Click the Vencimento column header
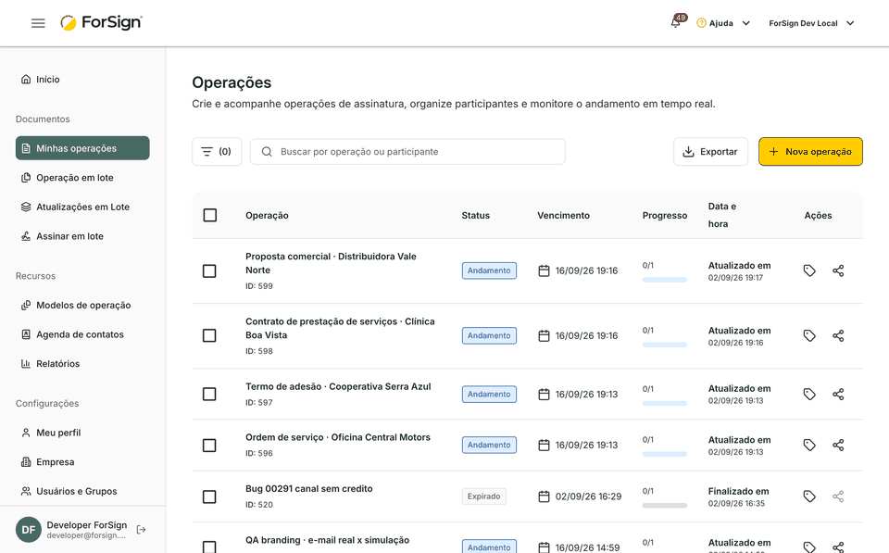This screenshot has height=553, width=889. [x=564, y=216]
